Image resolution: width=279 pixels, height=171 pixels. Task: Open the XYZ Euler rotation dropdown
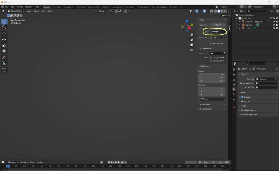click(x=212, y=99)
